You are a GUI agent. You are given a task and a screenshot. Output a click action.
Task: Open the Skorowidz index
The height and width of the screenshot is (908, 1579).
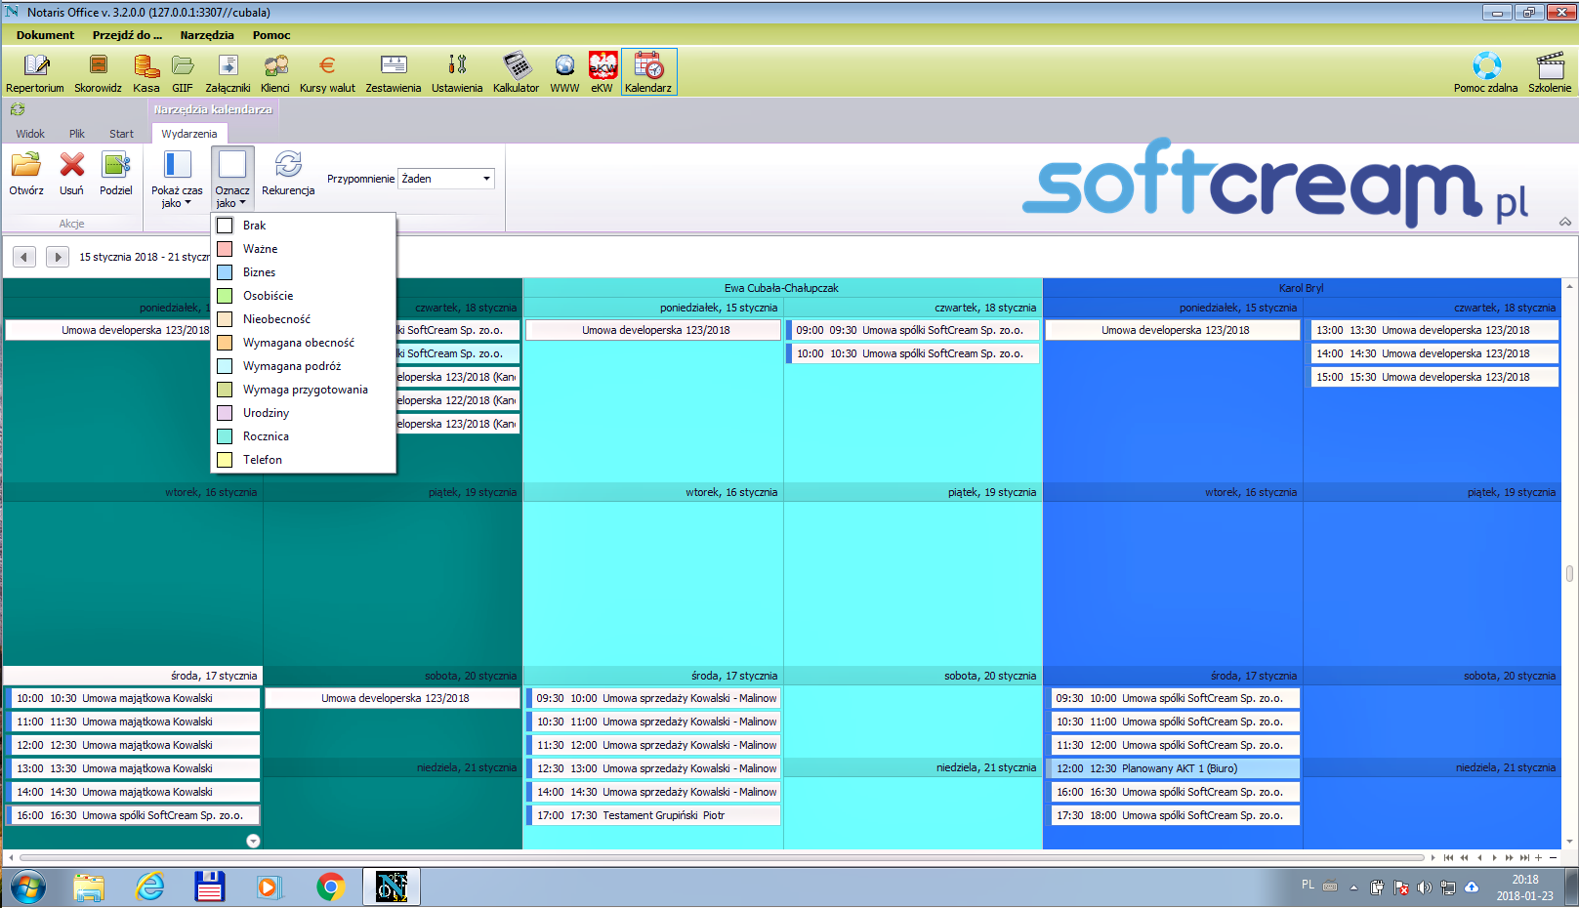(x=98, y=73)
